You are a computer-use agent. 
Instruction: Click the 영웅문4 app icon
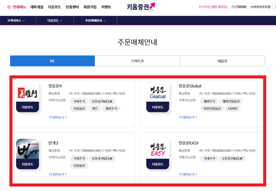28,92
